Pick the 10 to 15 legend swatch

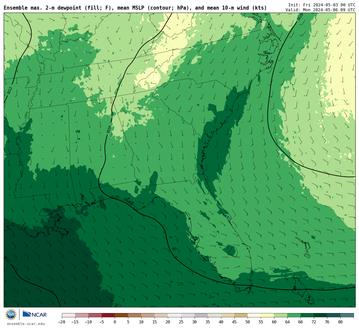pyautogui.click(x=148, y=315)
